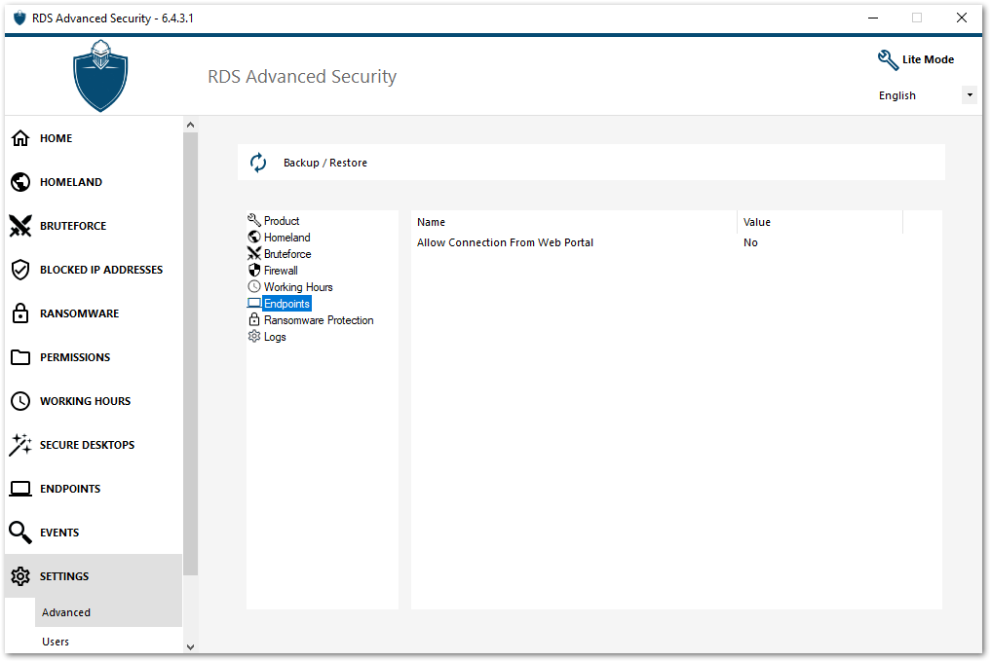Screen dimensions: 991x662
Task: Click the Logs gear icon in settings tree
Action: pyautogui.click(x=254, y=336)
